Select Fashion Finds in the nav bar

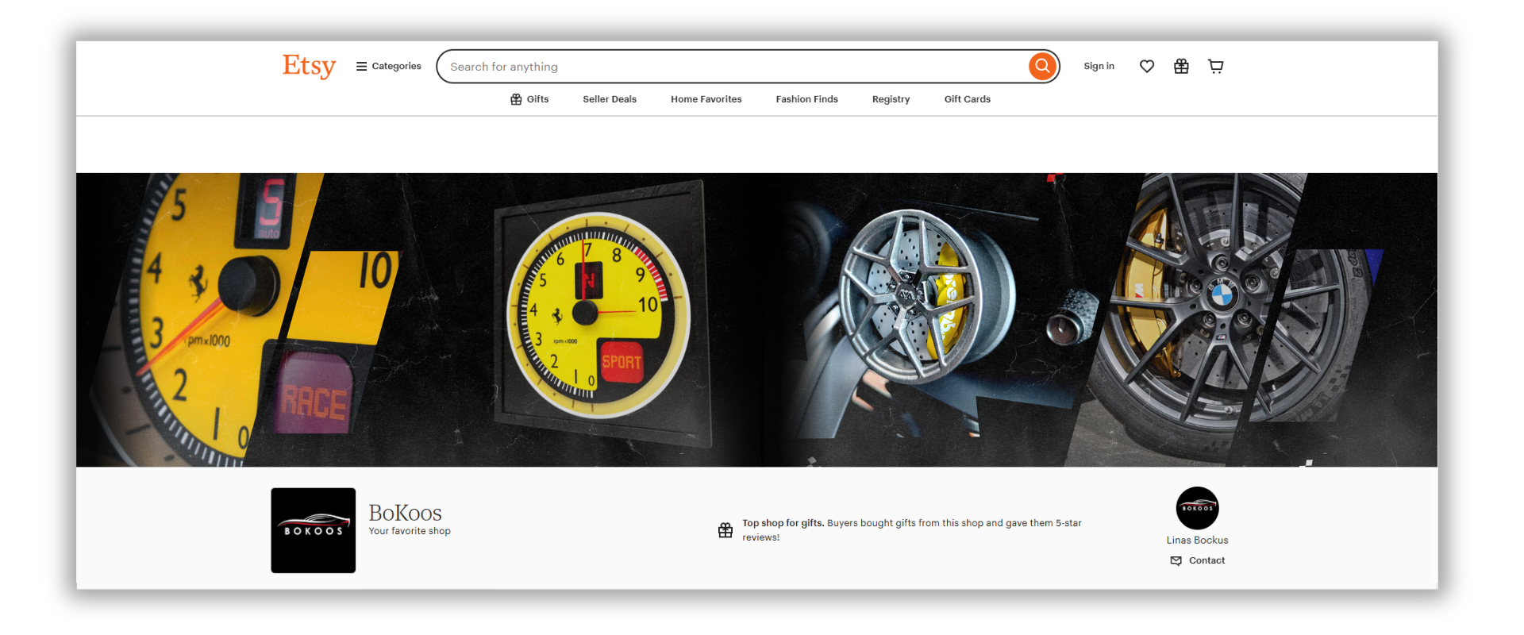point(806,99)
